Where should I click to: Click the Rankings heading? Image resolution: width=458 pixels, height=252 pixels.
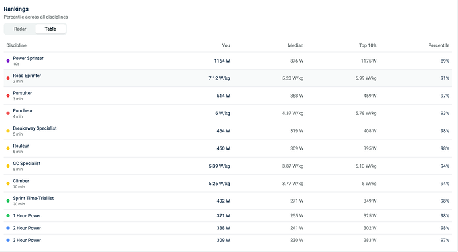16,9
